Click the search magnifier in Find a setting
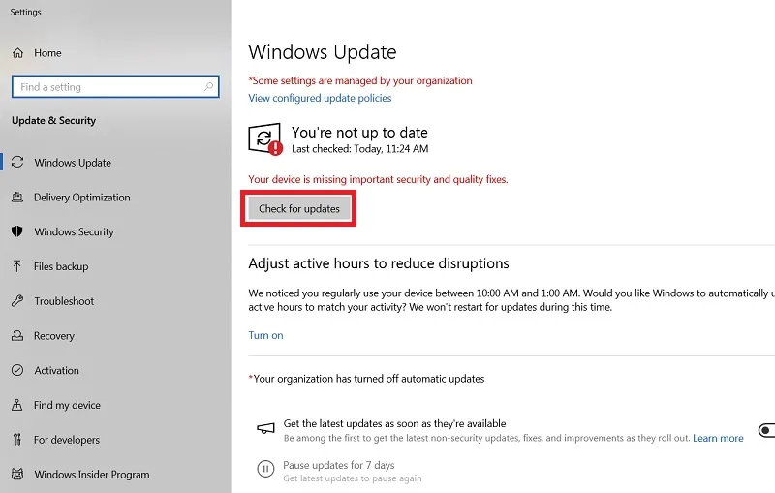This screenshot has width=775, height=493. pyautogui.click(x=208, y=86)
